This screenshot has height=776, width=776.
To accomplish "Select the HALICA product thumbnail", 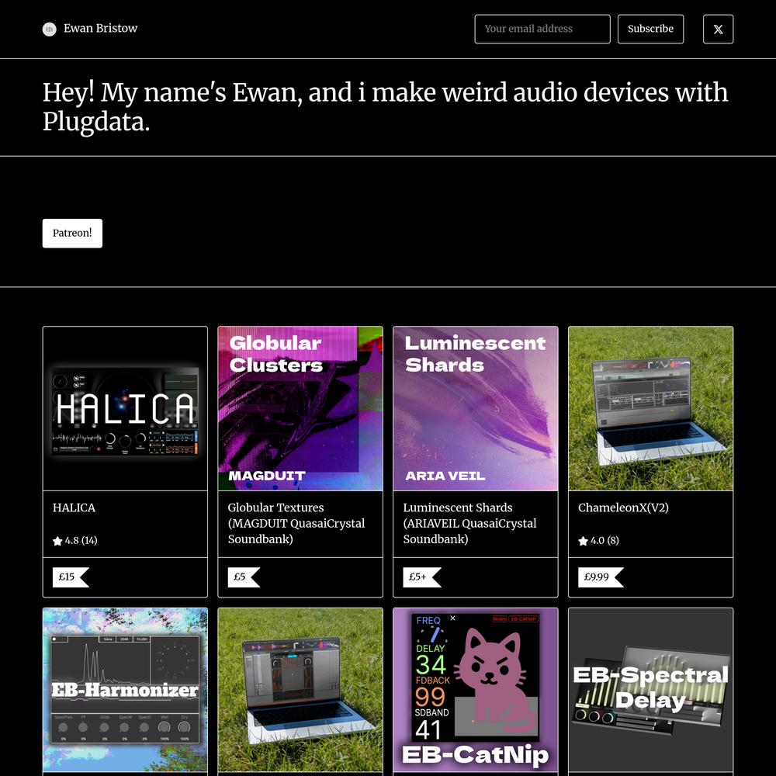I will pyautogui.click(x=125, y=409).
